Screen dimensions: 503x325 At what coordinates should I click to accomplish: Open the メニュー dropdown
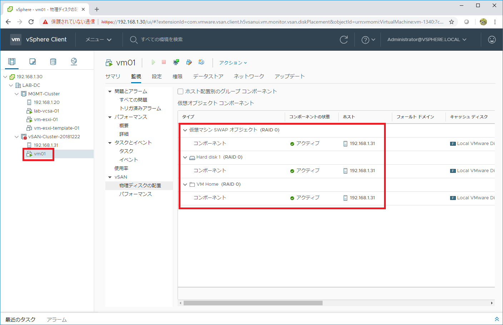[99, 40]
